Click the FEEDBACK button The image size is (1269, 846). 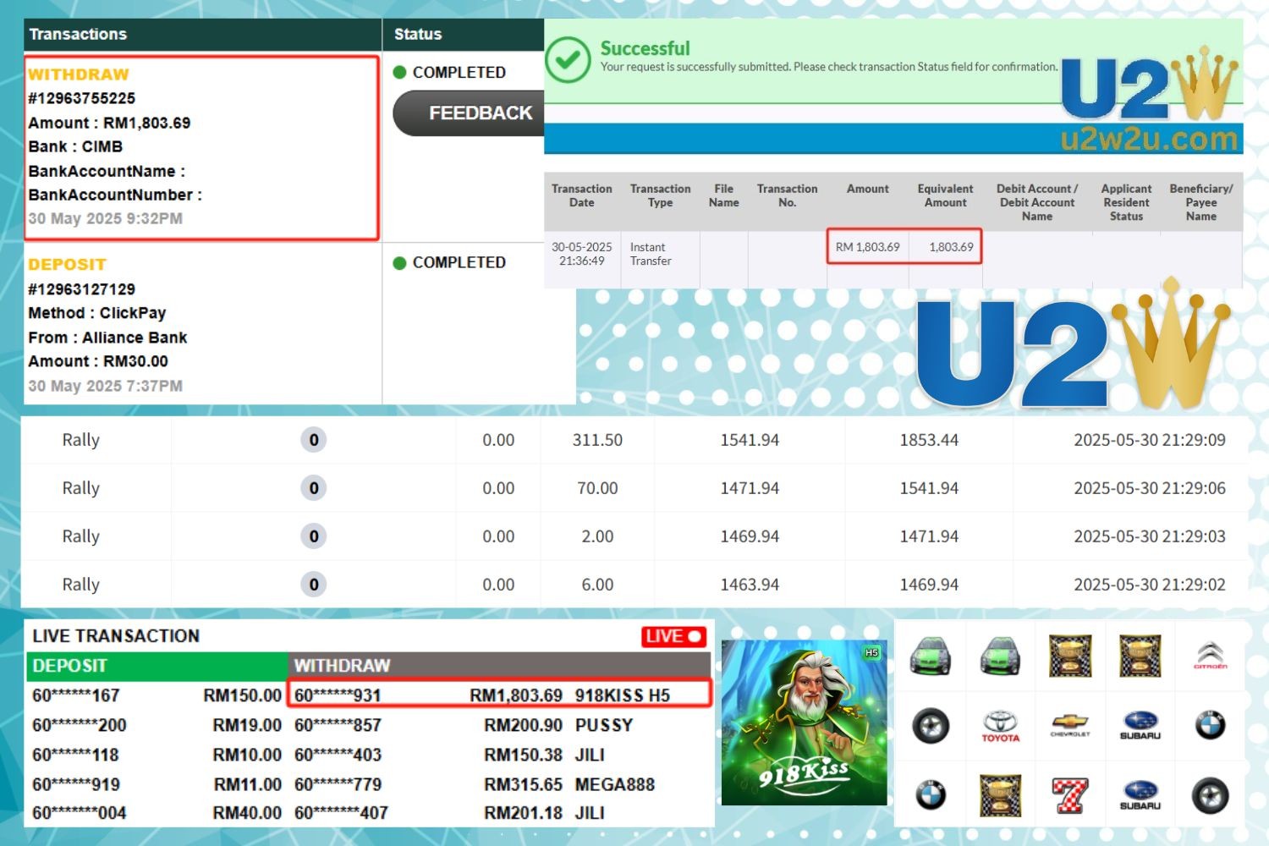(469, 113)
